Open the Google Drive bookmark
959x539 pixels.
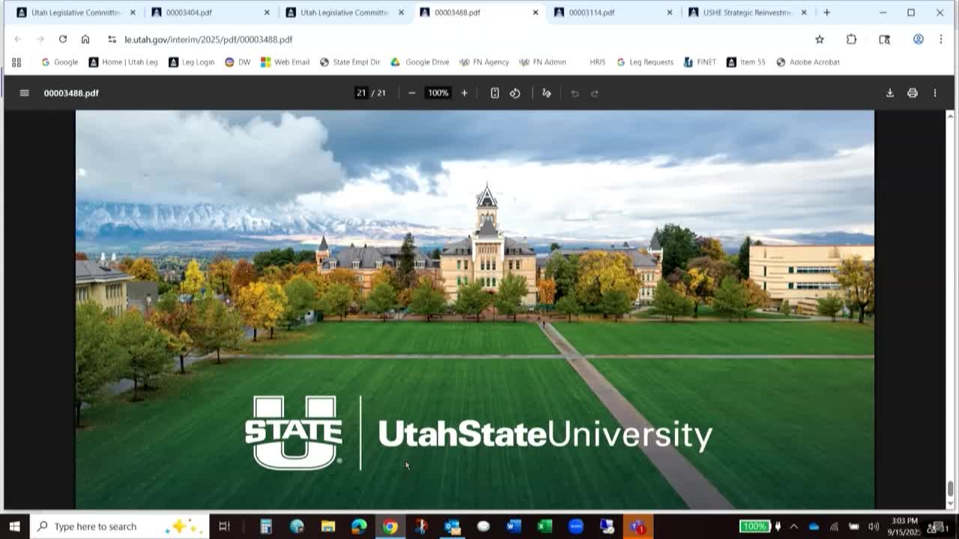tap(420, 62)
